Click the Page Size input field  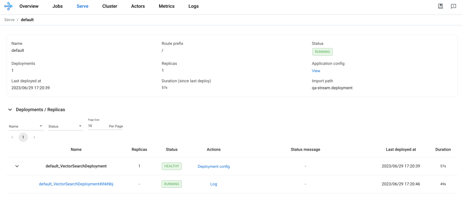point(97,127)
